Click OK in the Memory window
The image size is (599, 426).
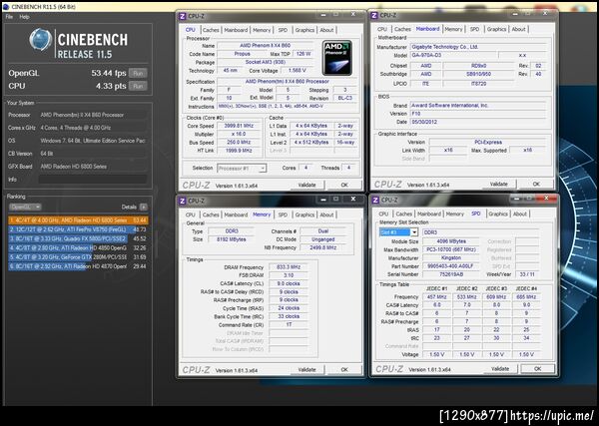click(344, 369)
